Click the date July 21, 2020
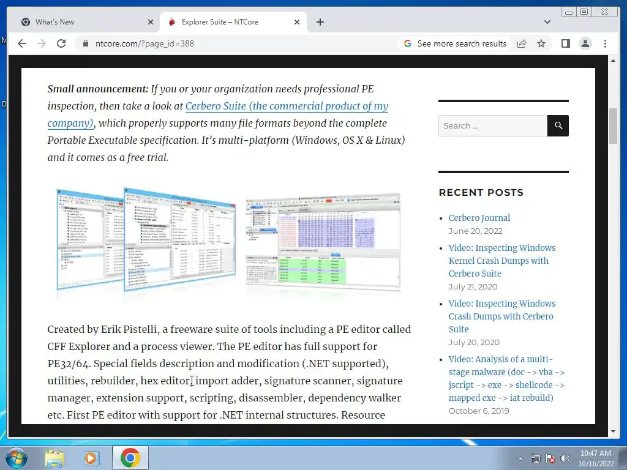Viewport: 627px width, 470px height. [473, 286]
